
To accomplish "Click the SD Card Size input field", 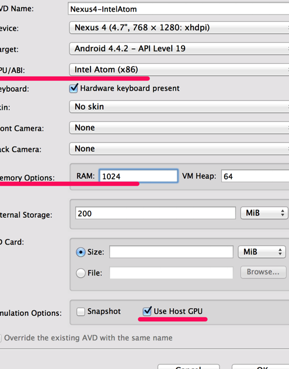I will point(171,252).
